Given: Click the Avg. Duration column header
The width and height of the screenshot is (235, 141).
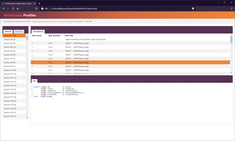Looking at the screenshot, I should [54, 36].
